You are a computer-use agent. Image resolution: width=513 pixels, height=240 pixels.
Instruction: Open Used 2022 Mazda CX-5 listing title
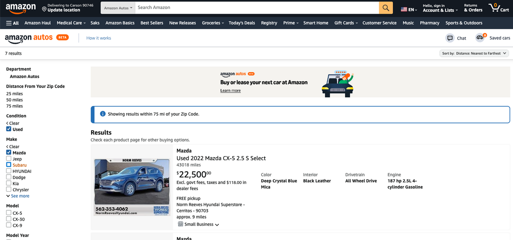pos(221,158)
